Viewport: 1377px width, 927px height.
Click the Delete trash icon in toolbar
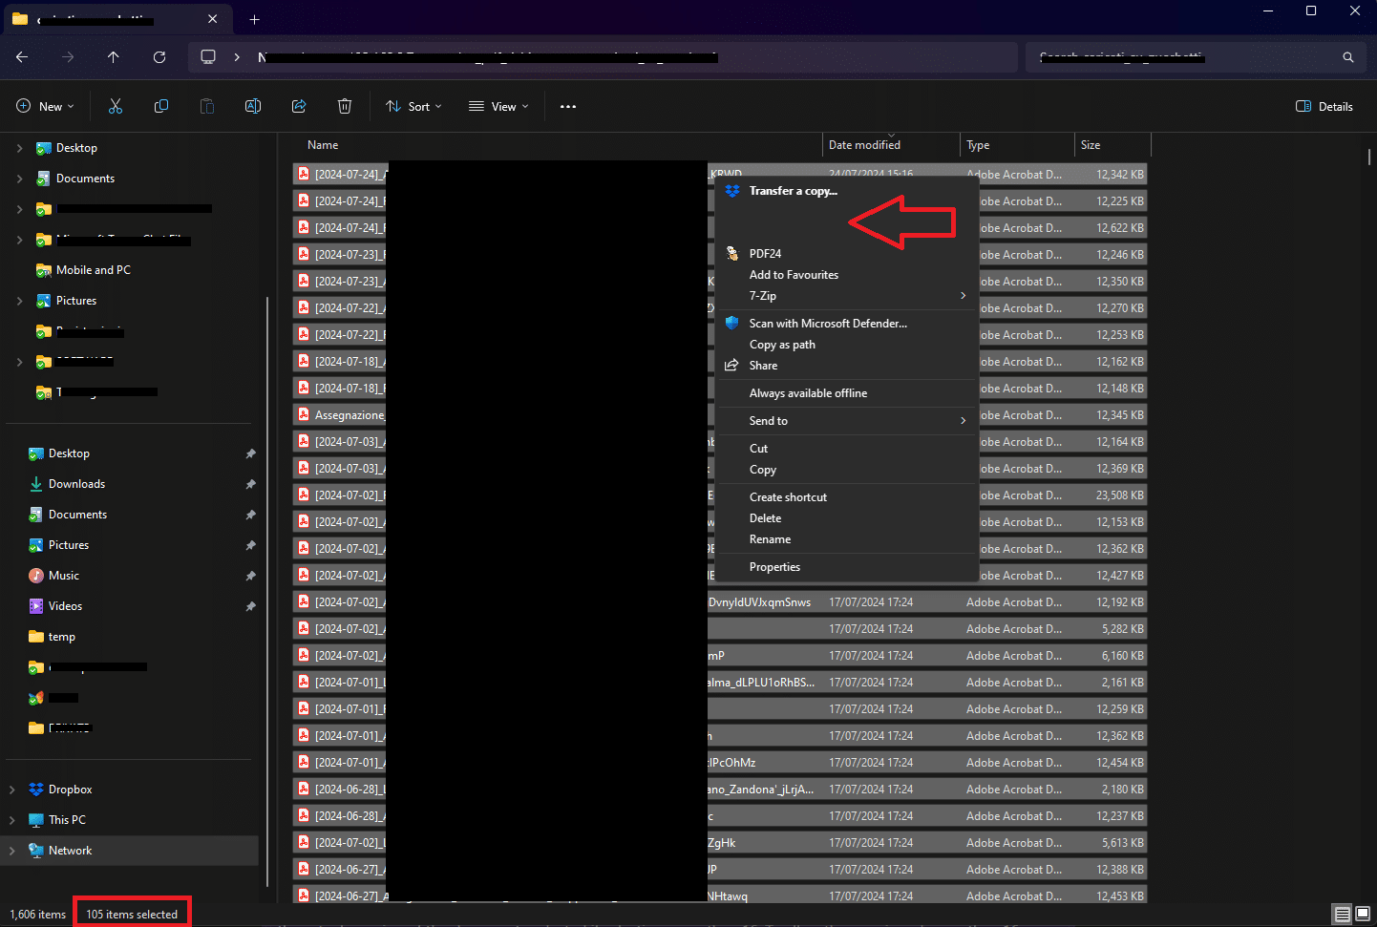pyautogui.click(x=345, y=106)
